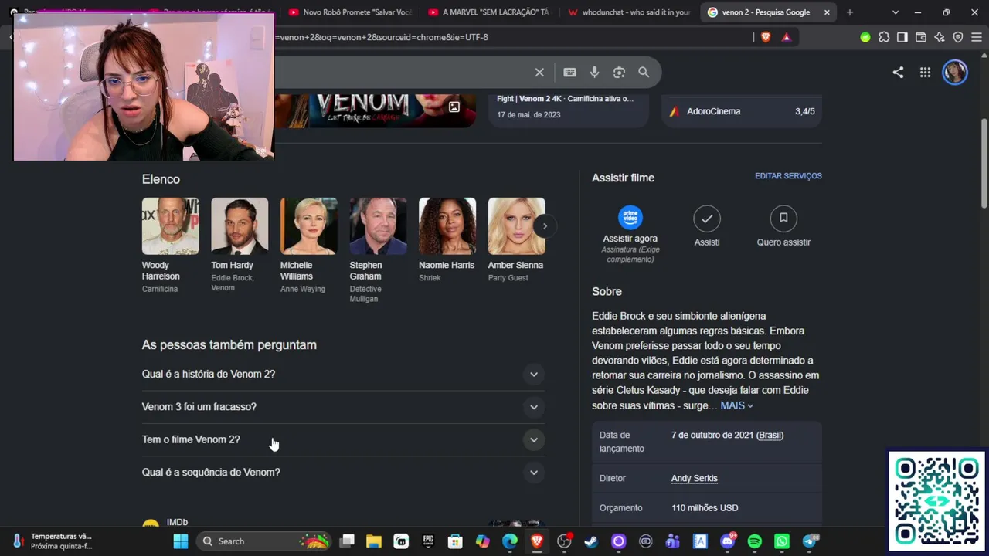Open Tom Hardy cast card
The width and height of the screenshot is (989, 556).
(x=240, y=246)
